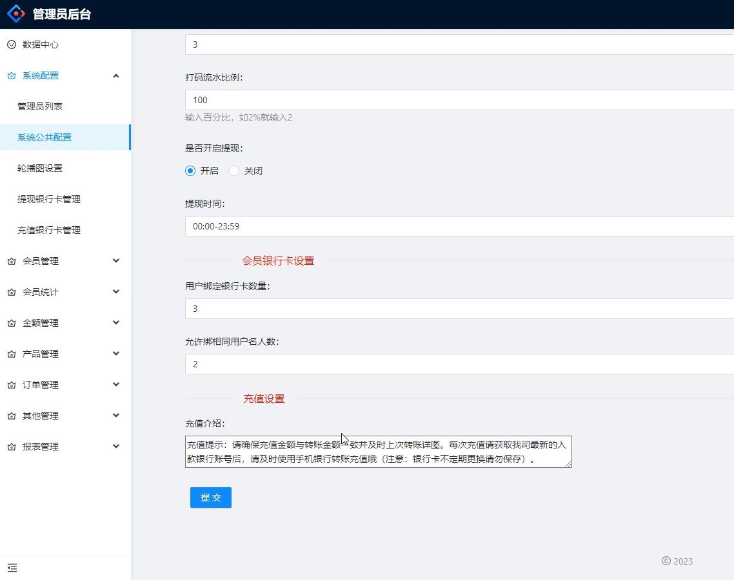Click the 会员统计 sidebar icon

pos(10,292)
